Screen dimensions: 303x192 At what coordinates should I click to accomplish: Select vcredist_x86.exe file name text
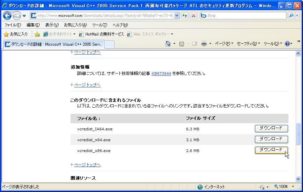[x=94, y=151]
